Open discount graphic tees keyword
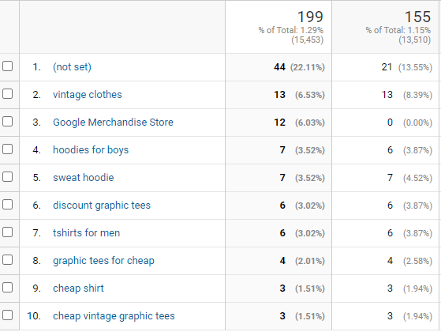 [102, 206]
